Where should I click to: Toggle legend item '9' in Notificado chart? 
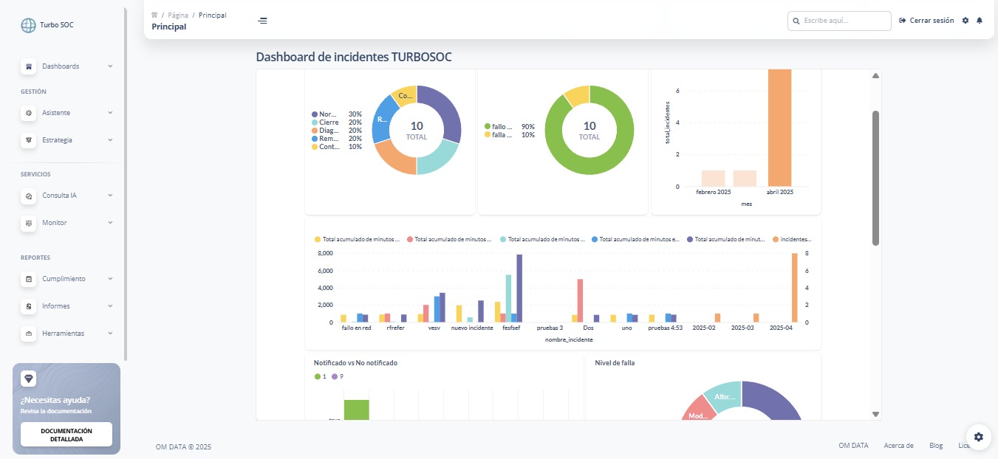[338, 376]
